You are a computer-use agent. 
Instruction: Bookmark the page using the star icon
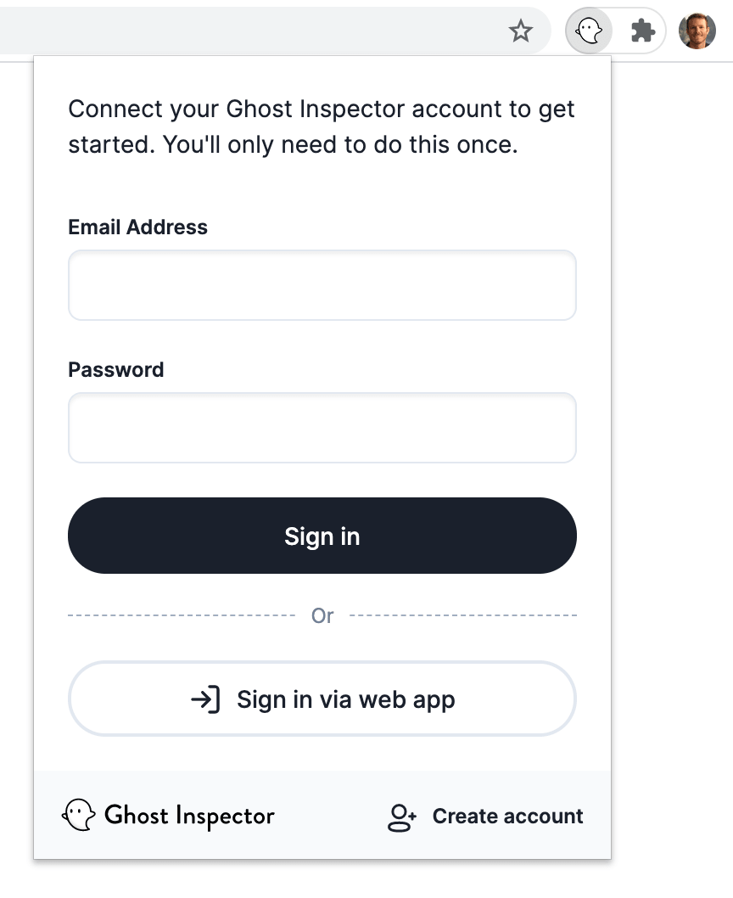point(521,31)
